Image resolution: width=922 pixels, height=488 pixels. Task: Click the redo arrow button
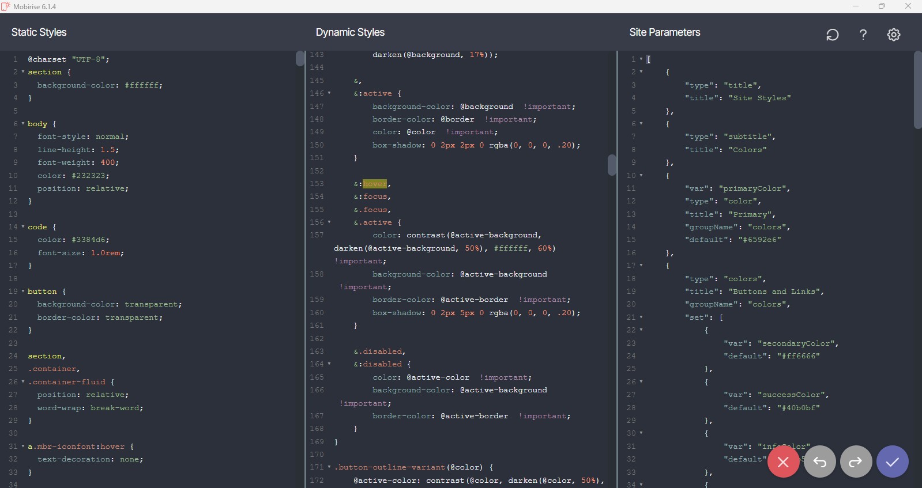tap(856, 461)
